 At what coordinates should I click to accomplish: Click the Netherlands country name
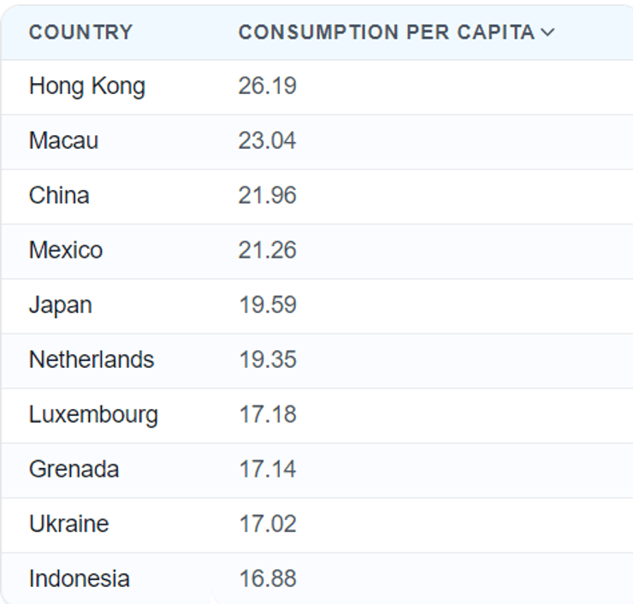coord(92,360)
